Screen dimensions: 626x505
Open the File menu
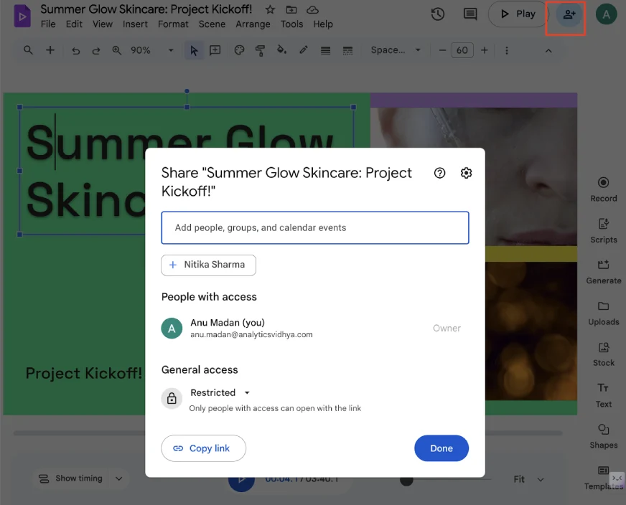tap(48, 24)
